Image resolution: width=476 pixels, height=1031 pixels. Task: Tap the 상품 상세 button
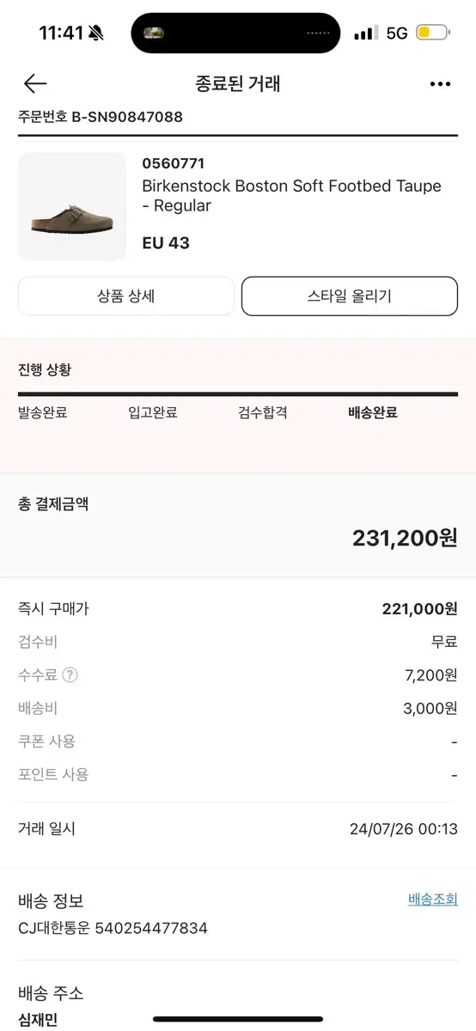tap(126, 296)
